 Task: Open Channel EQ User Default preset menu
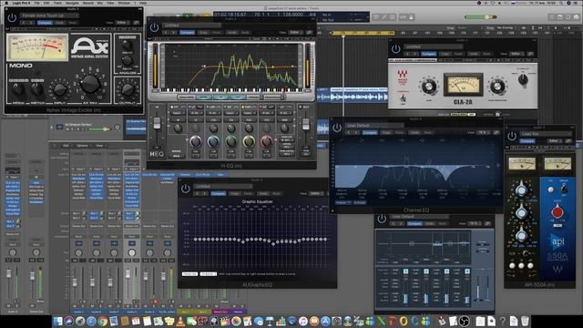[374, 126]
